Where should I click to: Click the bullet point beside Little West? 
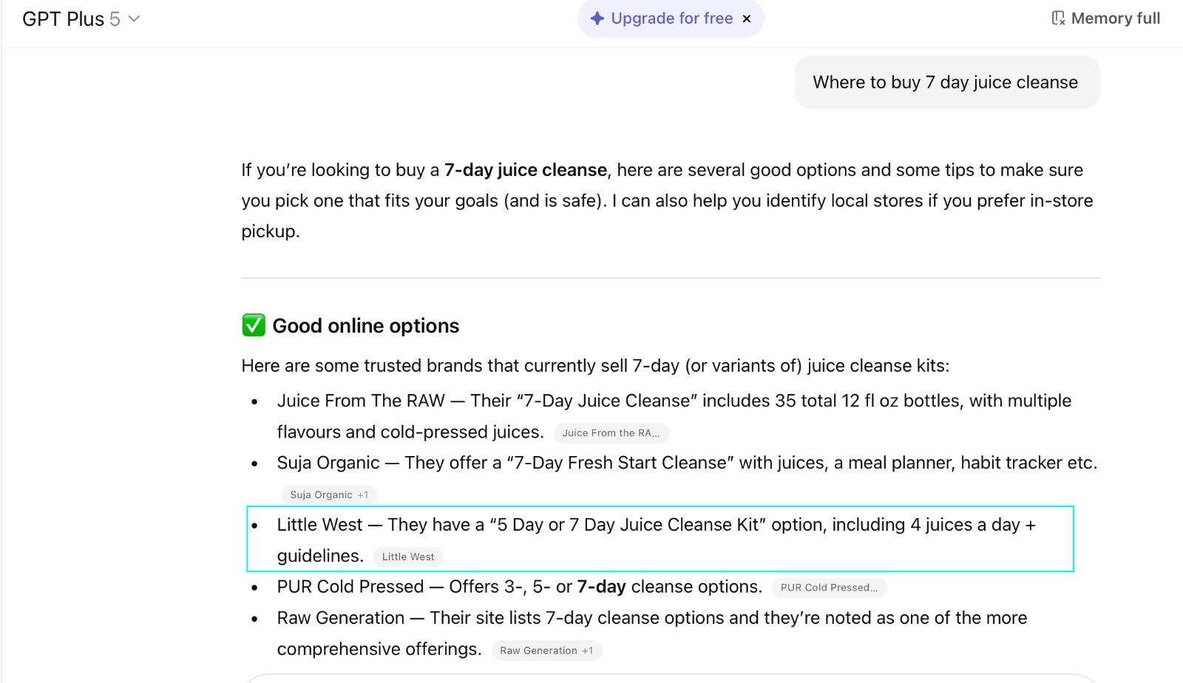pyautogui.click(x=255, y=526)
